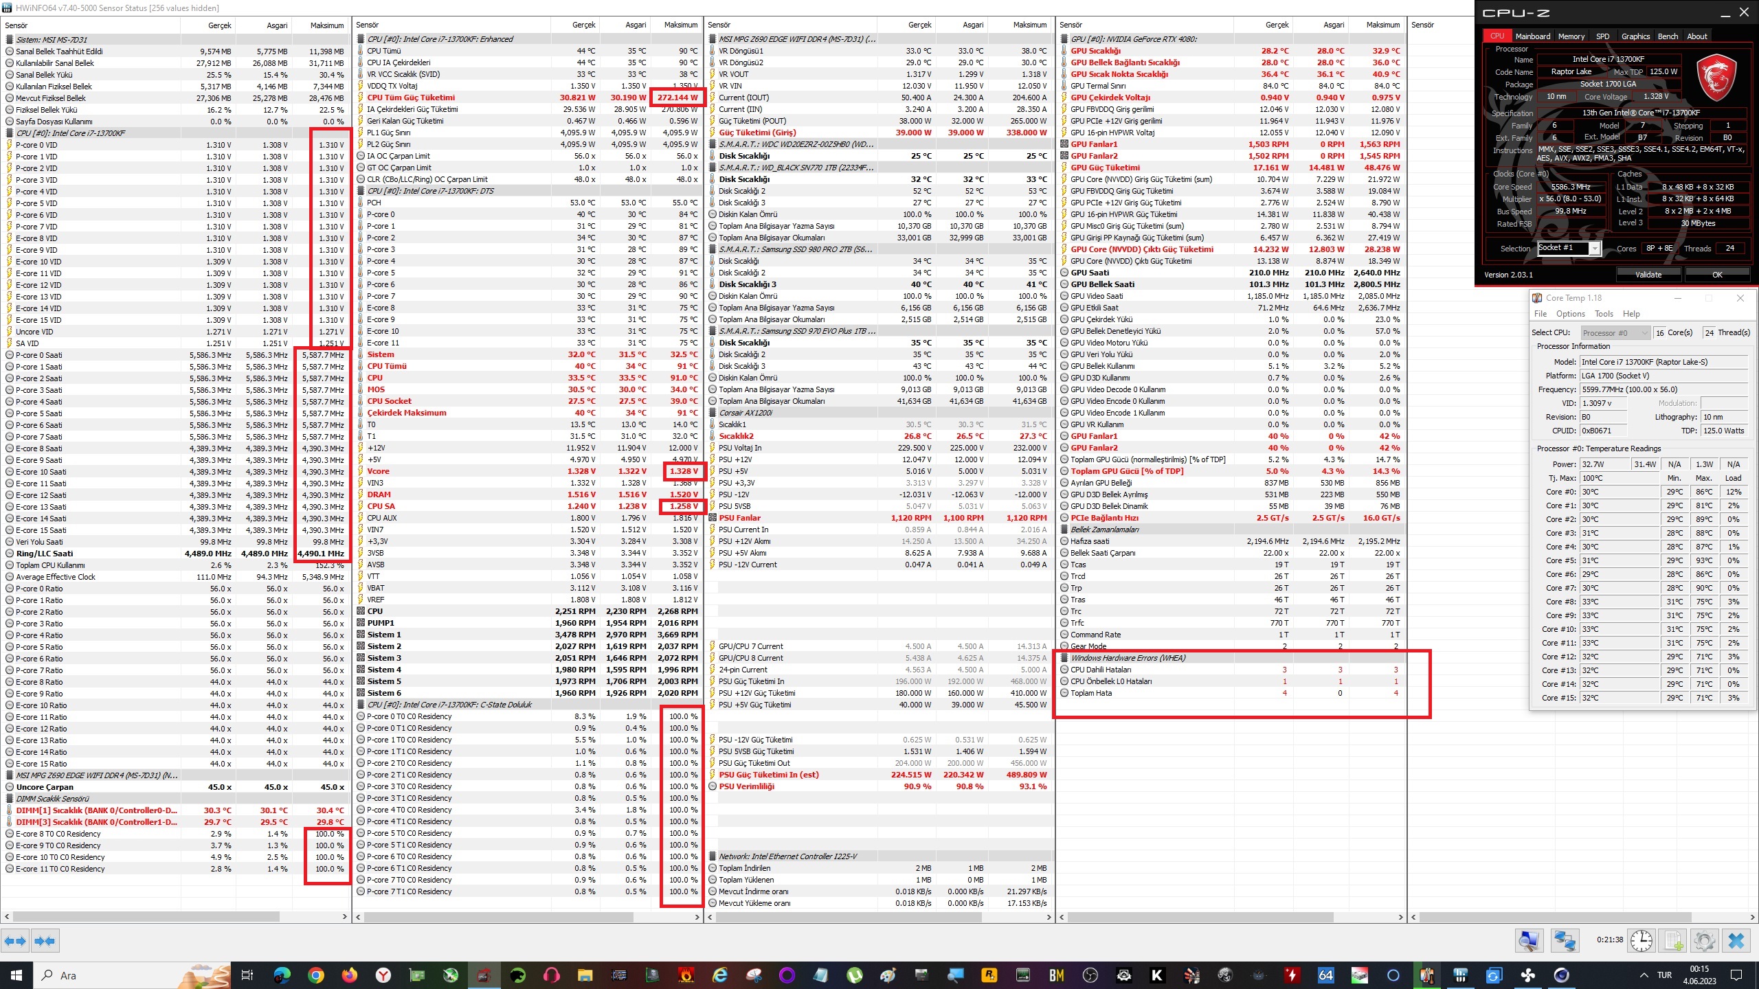Select the 'Toplam Hata' row
The height and width of the screenshot is (989, 1759).
(1230, 693)
